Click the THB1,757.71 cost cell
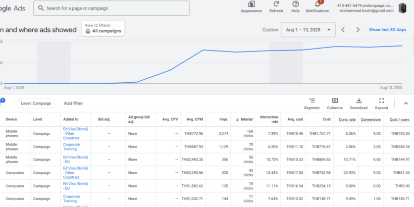The image size is (414, 207). [x=320, y=134]
